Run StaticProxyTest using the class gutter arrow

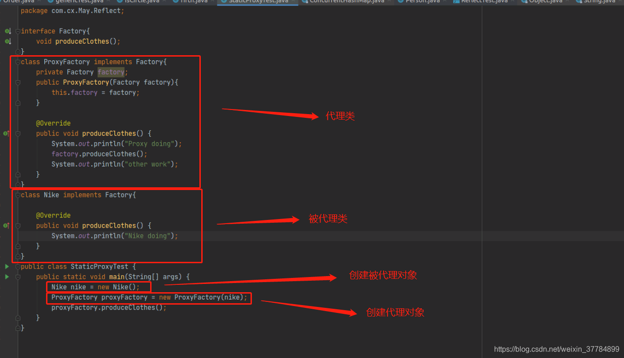(7, 266)
